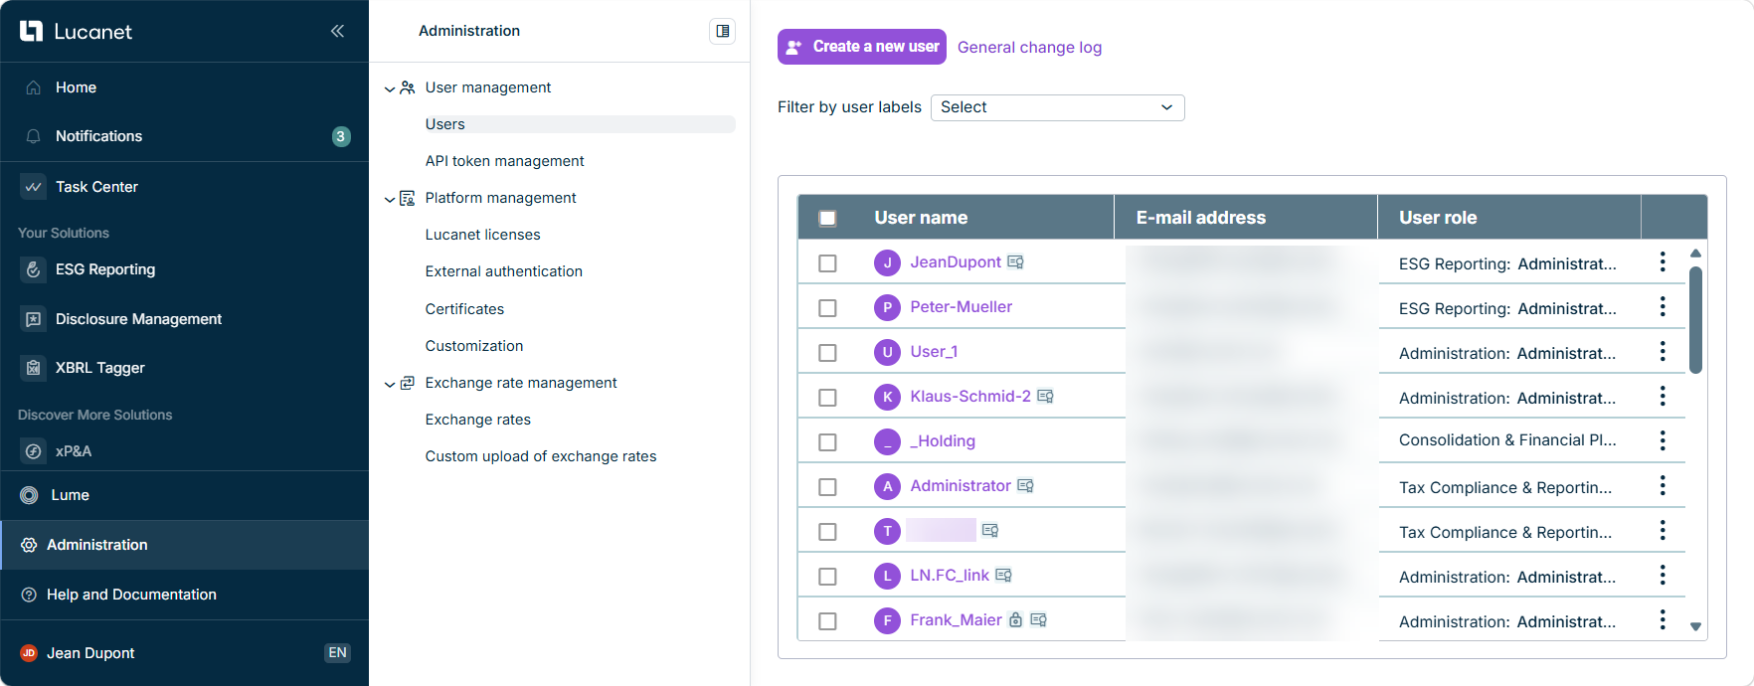Screen dimensions: 1754x686
Task: Toggle the Administration panel layout icon
Action: [723, 31]
